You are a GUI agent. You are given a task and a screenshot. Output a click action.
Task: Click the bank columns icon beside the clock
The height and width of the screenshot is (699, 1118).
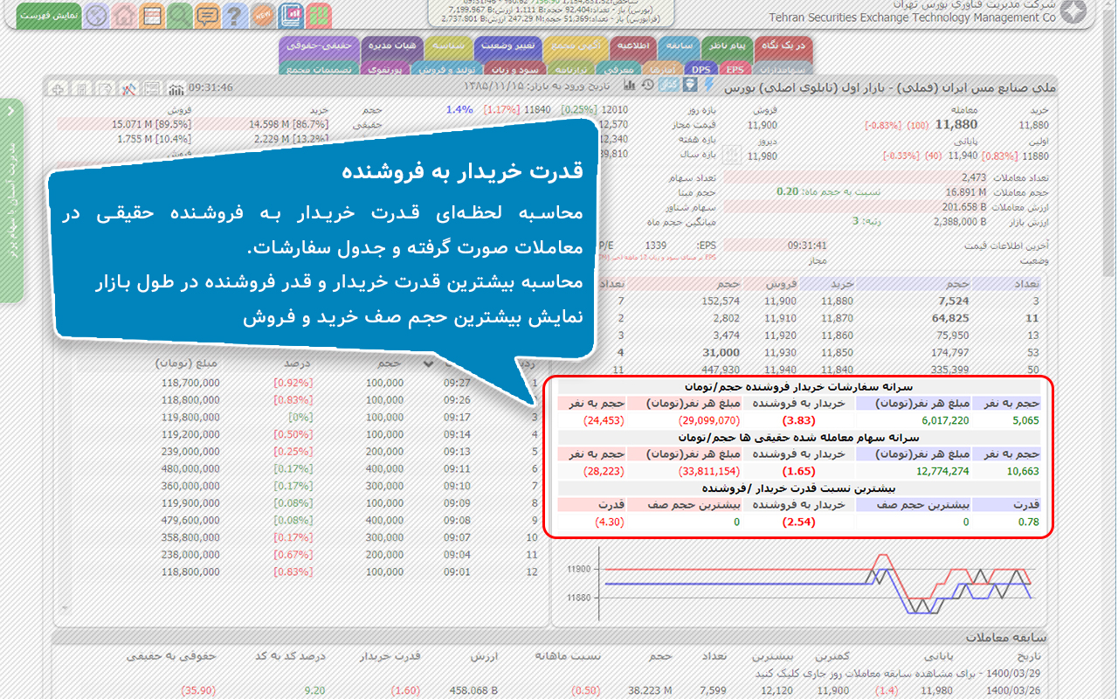point(176,89)
